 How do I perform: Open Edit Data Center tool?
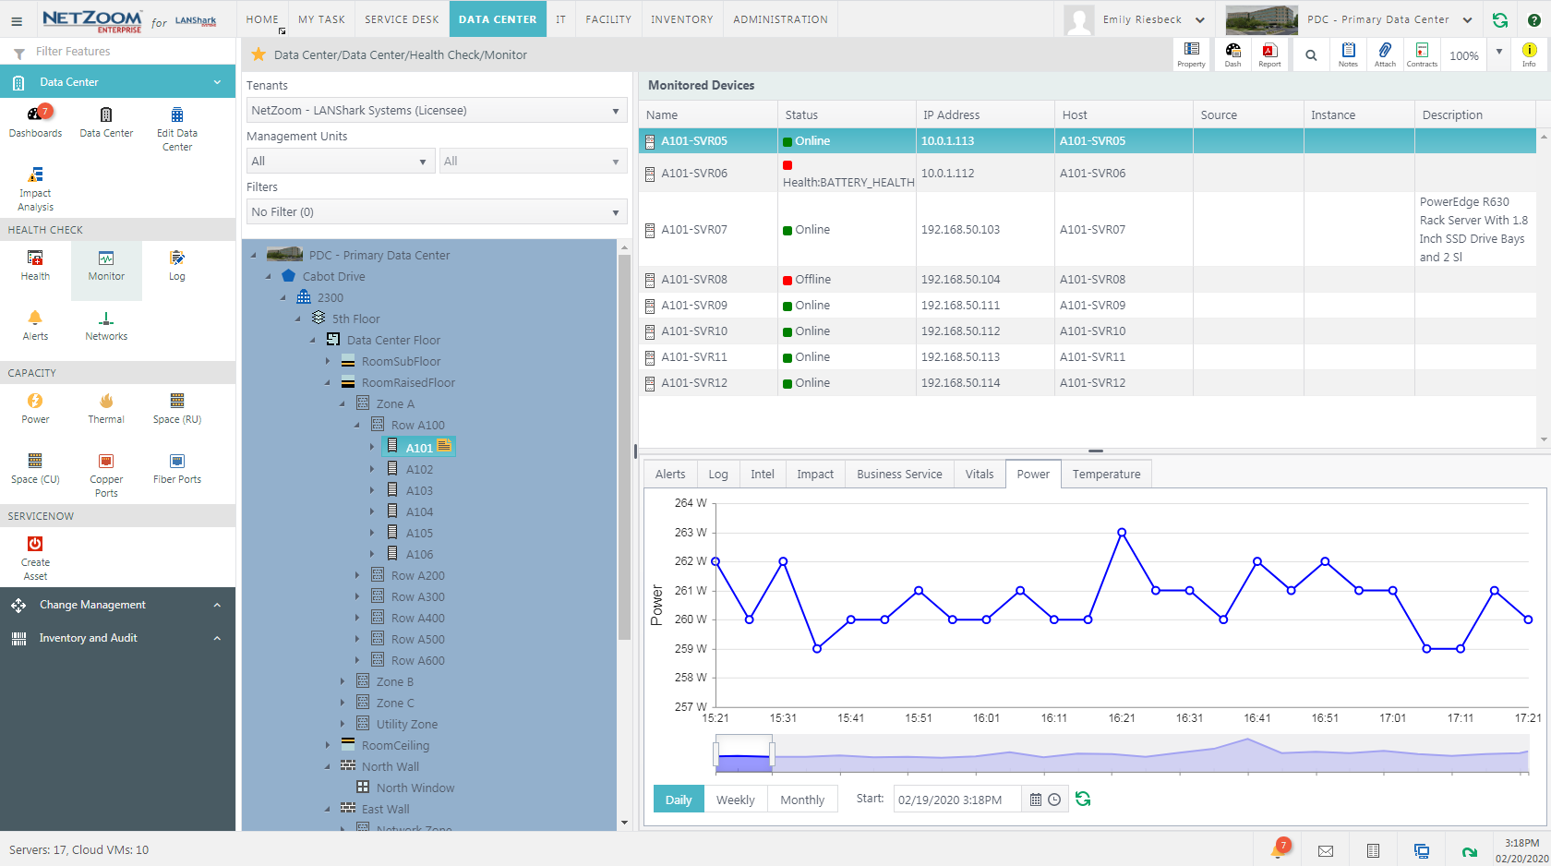(x=177, y=127)
